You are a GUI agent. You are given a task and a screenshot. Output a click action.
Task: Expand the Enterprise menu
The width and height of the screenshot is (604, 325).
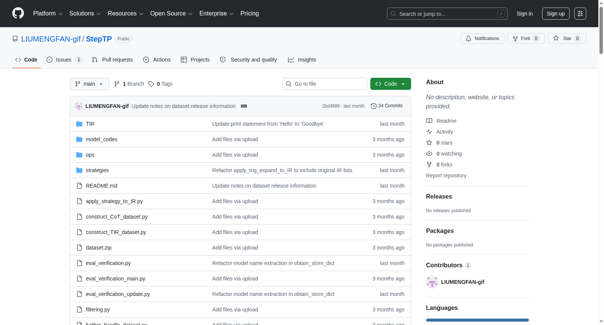pos(216,14)
